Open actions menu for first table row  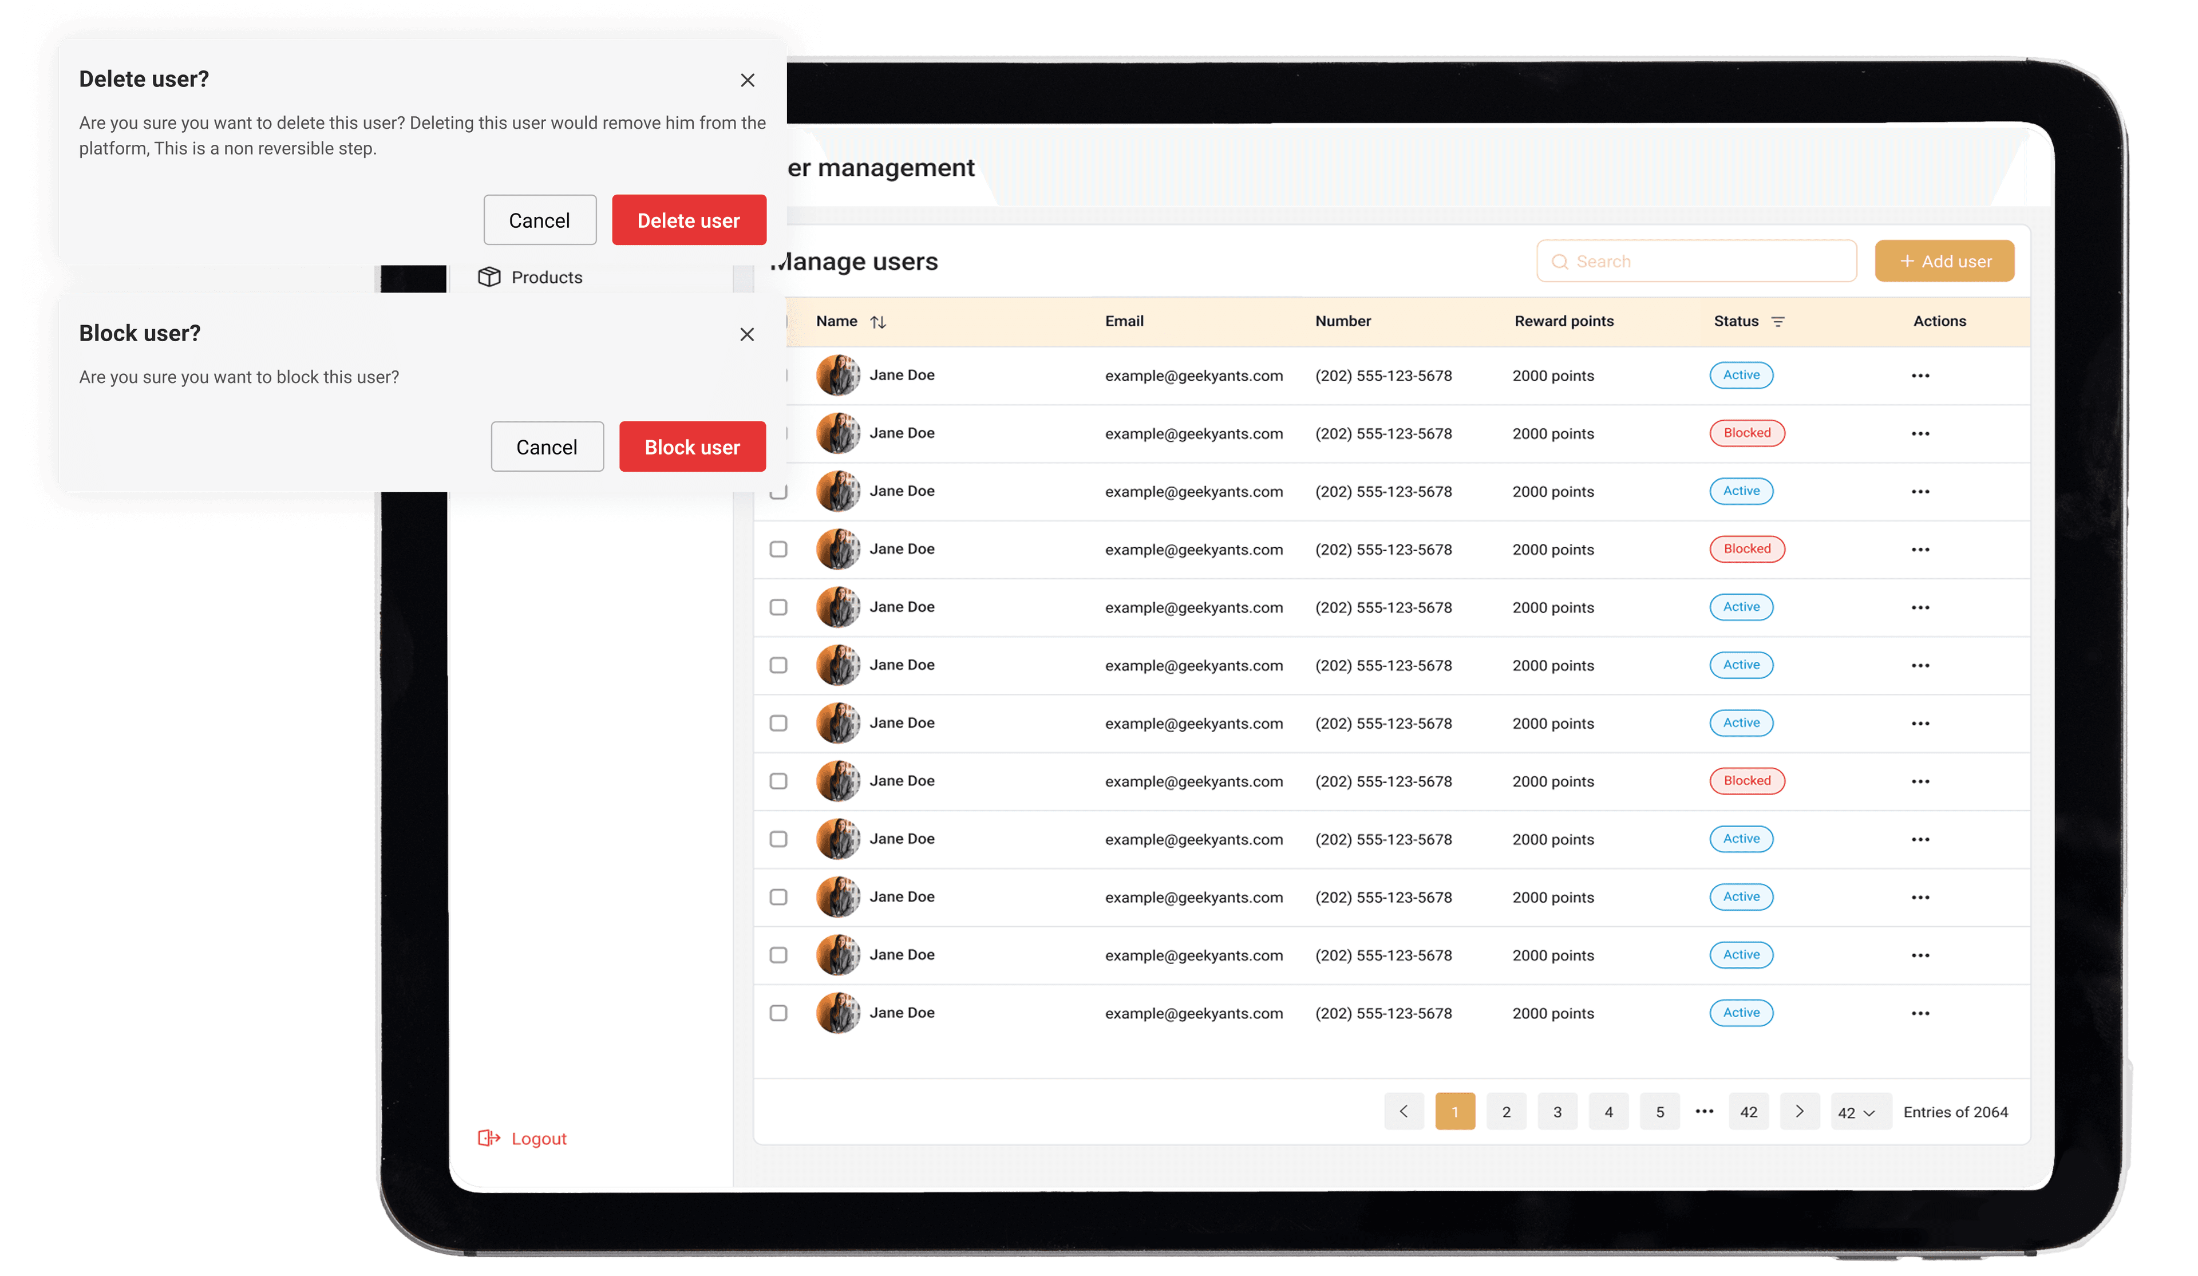point(1920,376)
